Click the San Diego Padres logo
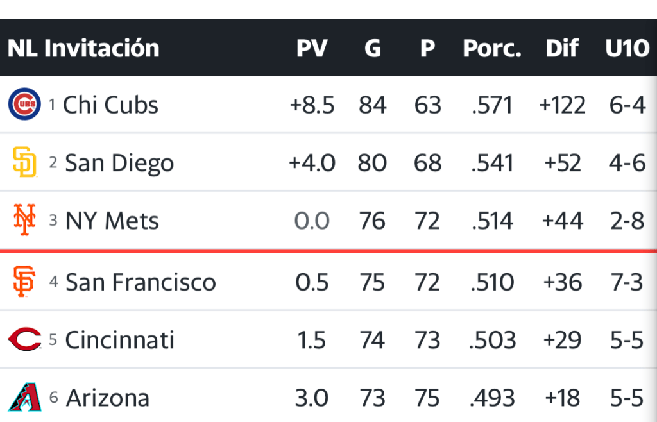This screenshot has height=422, width=657. click(x=24, y=162)
